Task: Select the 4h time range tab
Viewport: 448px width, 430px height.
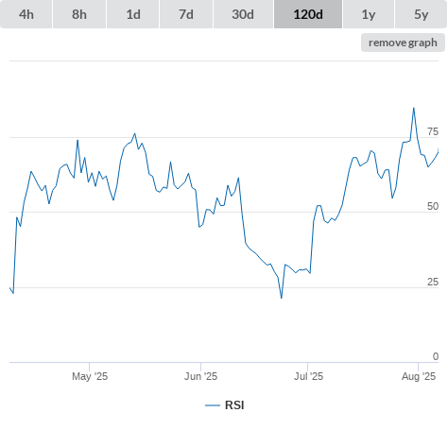Action: click(26, 14)
